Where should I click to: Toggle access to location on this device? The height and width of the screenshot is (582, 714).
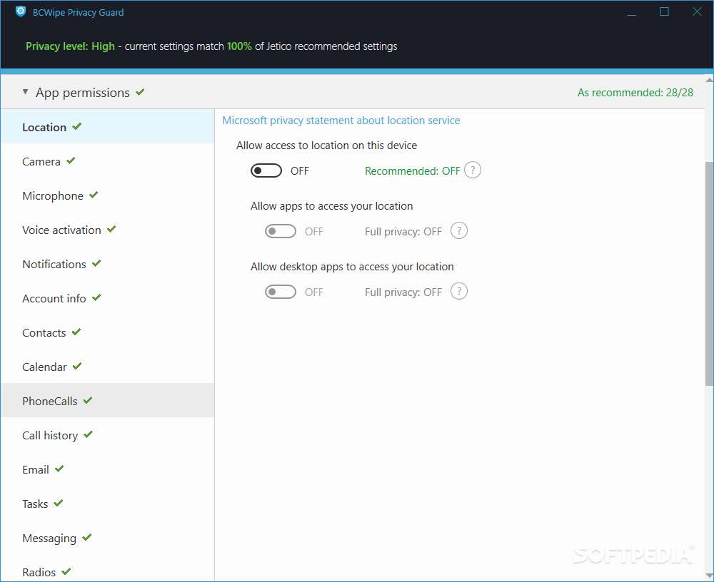[x=266, y=170]
